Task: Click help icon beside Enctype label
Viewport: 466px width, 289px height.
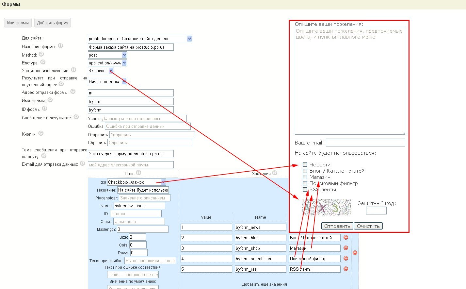Action: tap(43, 62)
